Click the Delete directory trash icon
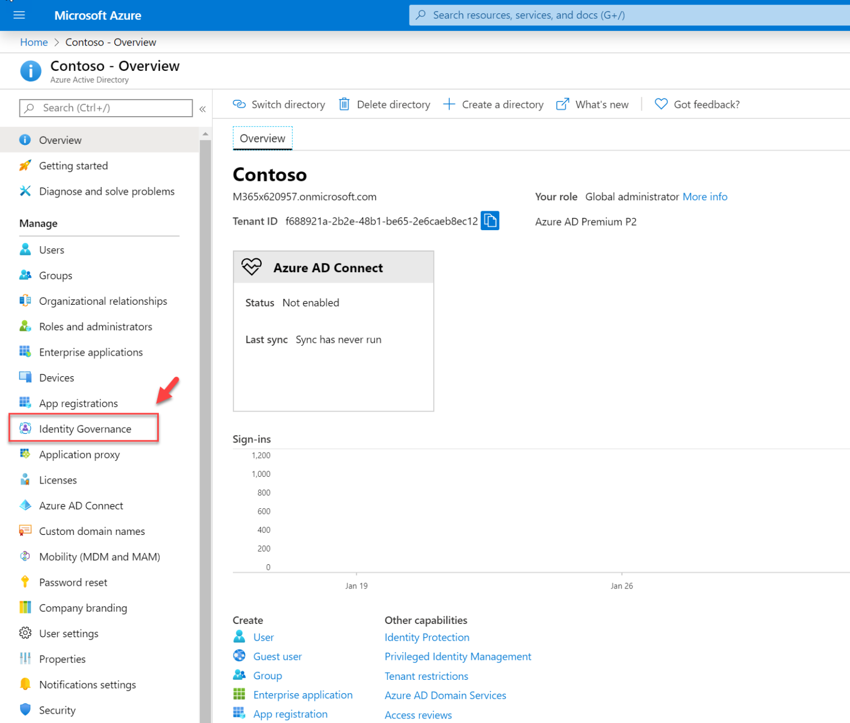850x723 pixels. click(x=344, y=104)
